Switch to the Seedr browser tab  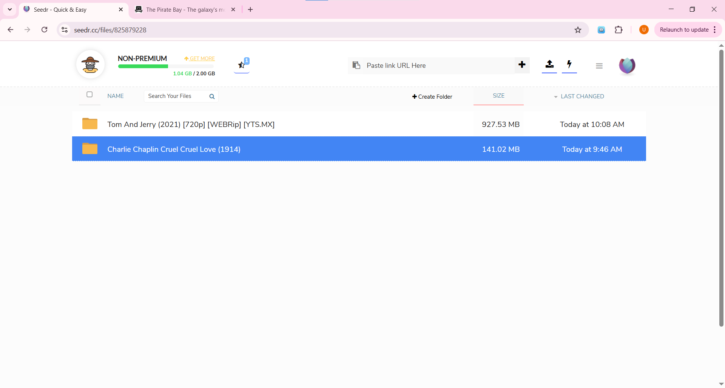tap(74, 10)
